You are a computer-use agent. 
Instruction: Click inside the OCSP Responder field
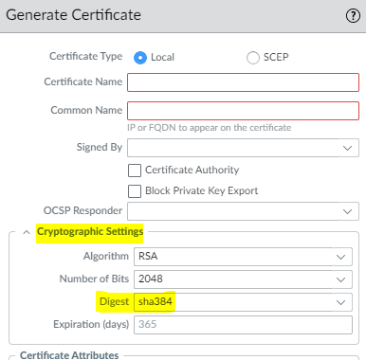243,211
